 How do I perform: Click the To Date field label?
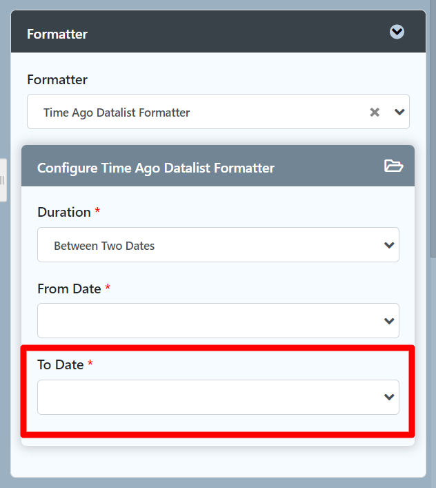click(61, 364)
